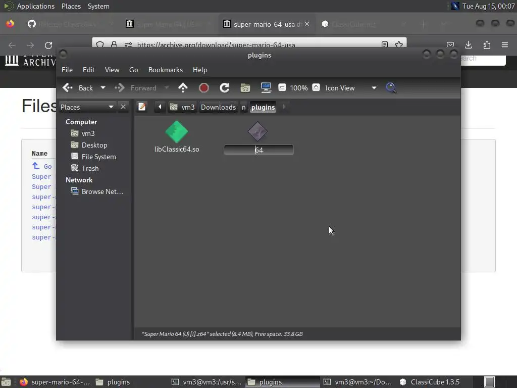Navigate to Downloads in path bar
This screenshot has width=517, height=388.
pyautogui.click(x=218, y=107)
